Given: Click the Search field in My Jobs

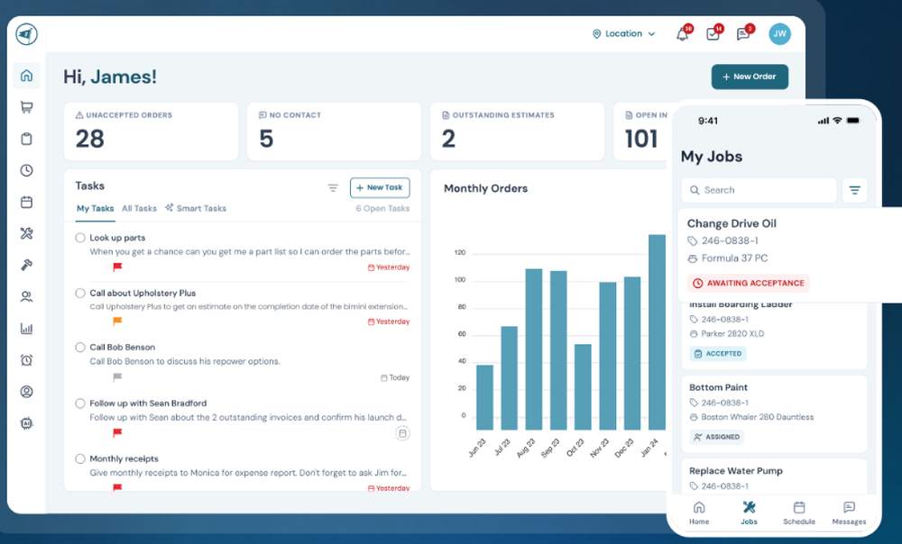Looking at the screenshot, I should coord(759,190).
